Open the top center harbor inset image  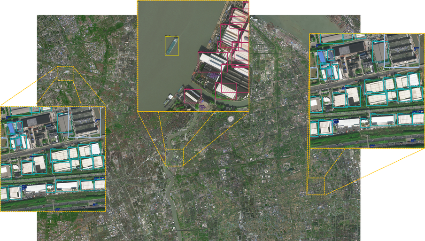pos(193,56)
